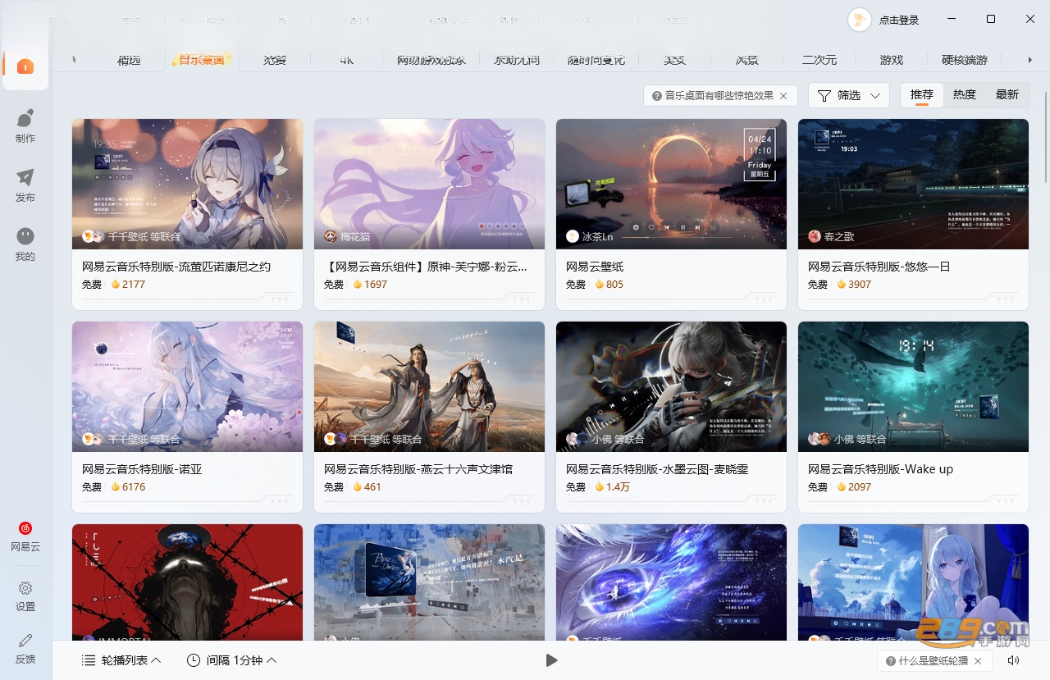Open the 什么是壁纸轮播 explanation
This screenshot has height=680, width=1050.
[x=927, y=661]
